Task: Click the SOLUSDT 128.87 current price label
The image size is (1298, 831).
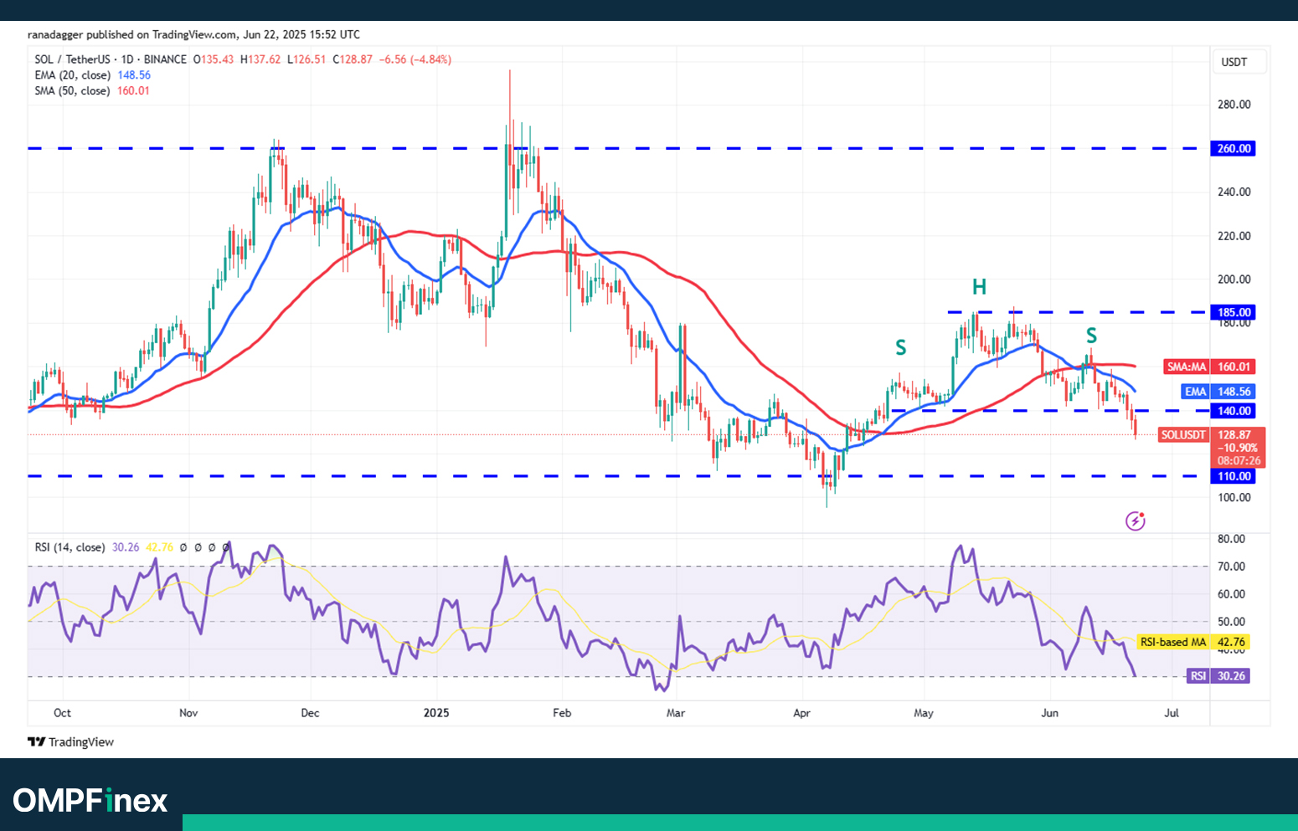Action: click(1211, 435)
